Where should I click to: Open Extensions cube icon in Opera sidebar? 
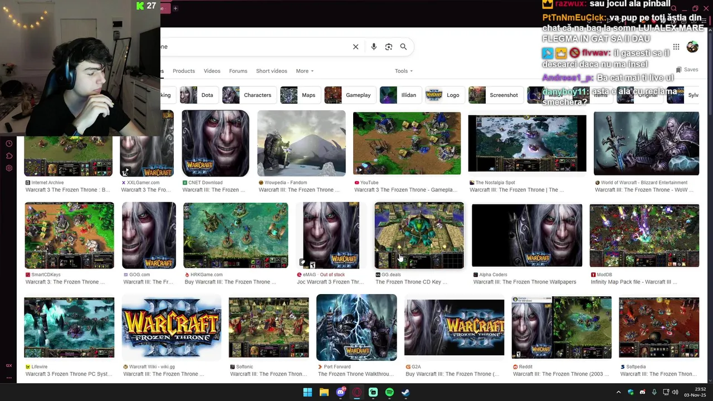click(x=9, y=156)
